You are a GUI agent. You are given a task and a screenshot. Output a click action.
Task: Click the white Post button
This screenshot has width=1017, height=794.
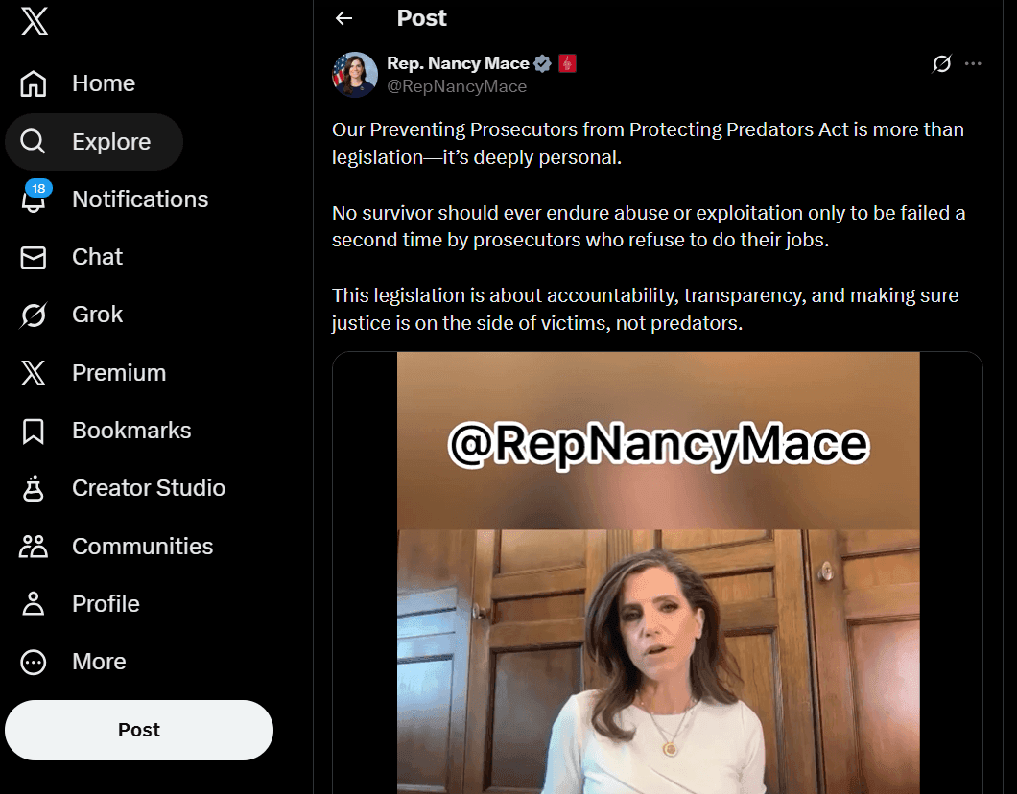click(139, 730)
